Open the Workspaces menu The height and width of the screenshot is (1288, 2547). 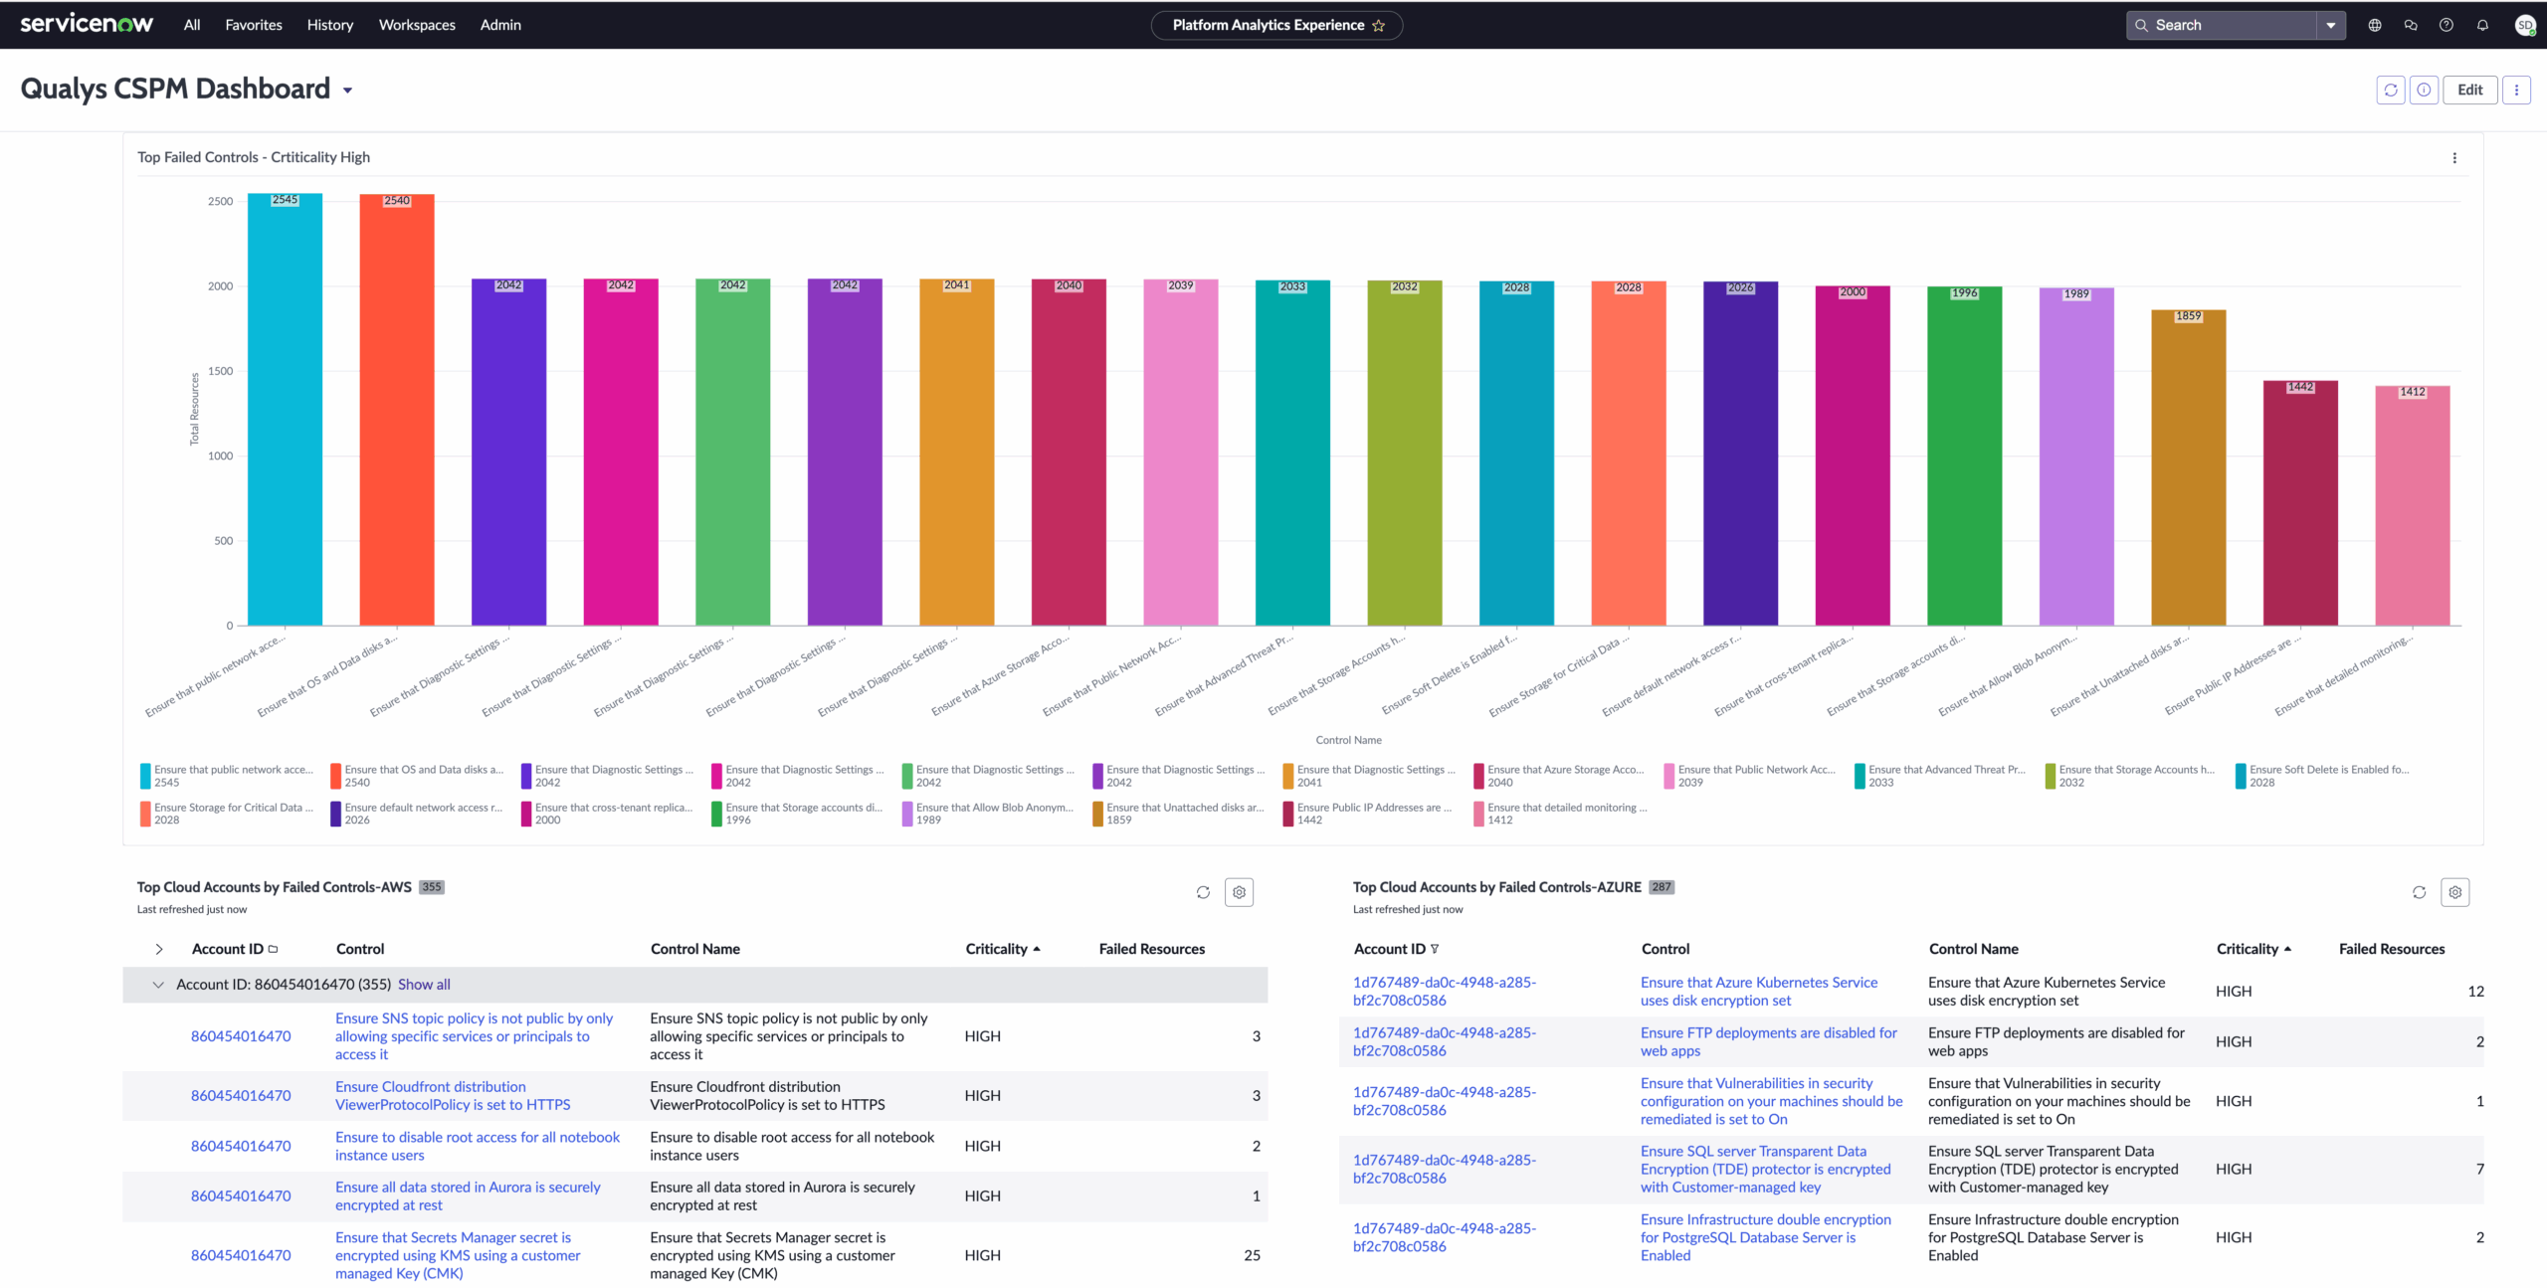tap(417, 25)
